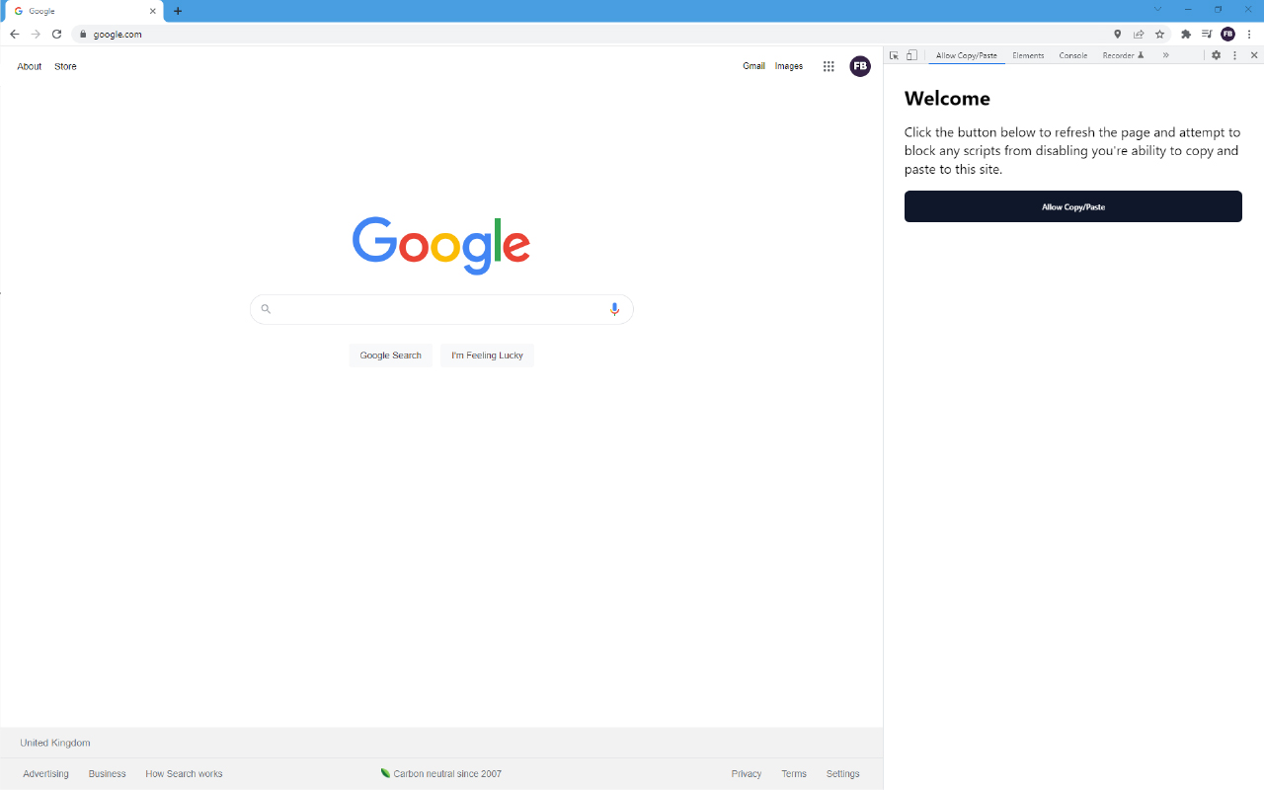Click the Google logo
1264x790 pixels.
coord(441,245)
